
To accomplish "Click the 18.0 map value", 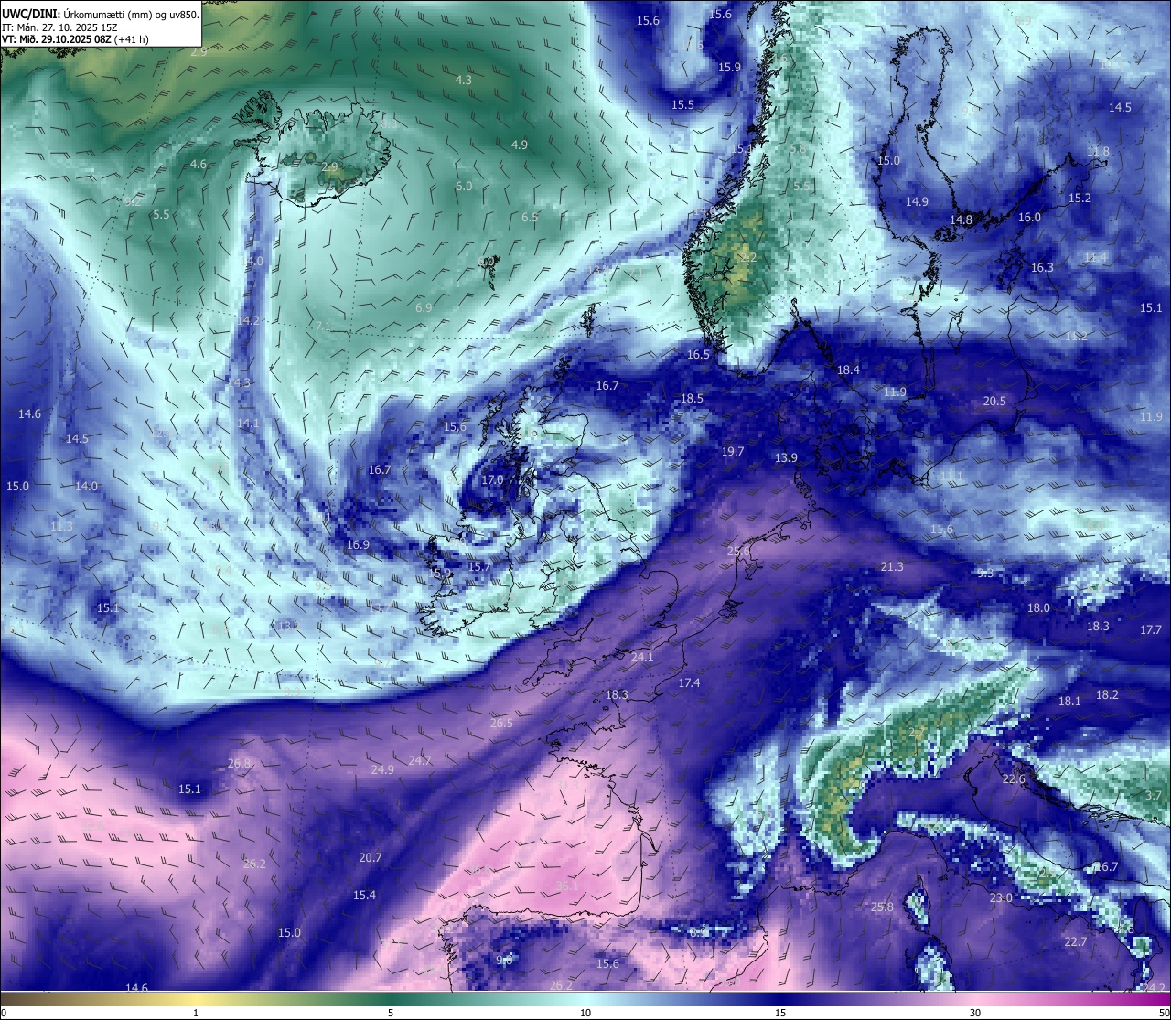I will [1038, 607].
